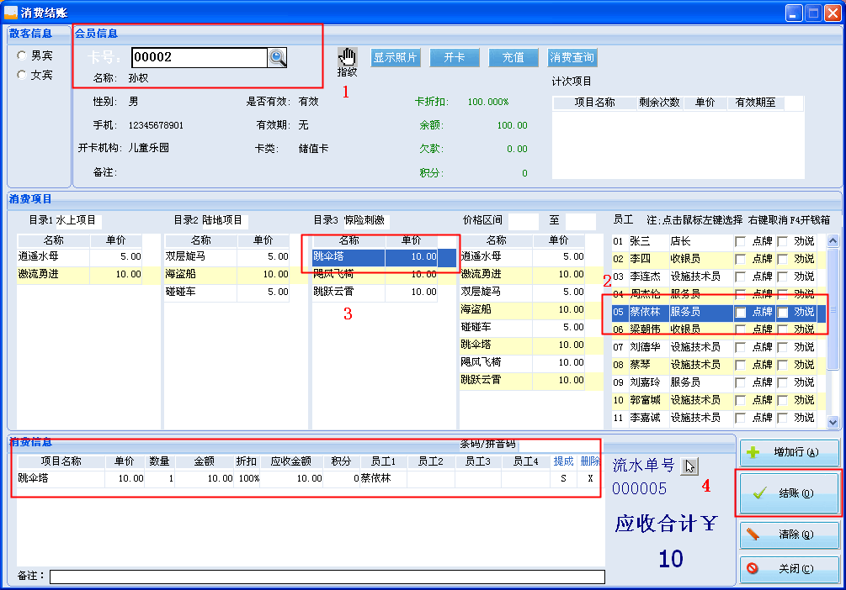Click employee list scroll down arrow
Image resolution: width=846 pixels, height=590 pixels.
click(833, 423)
